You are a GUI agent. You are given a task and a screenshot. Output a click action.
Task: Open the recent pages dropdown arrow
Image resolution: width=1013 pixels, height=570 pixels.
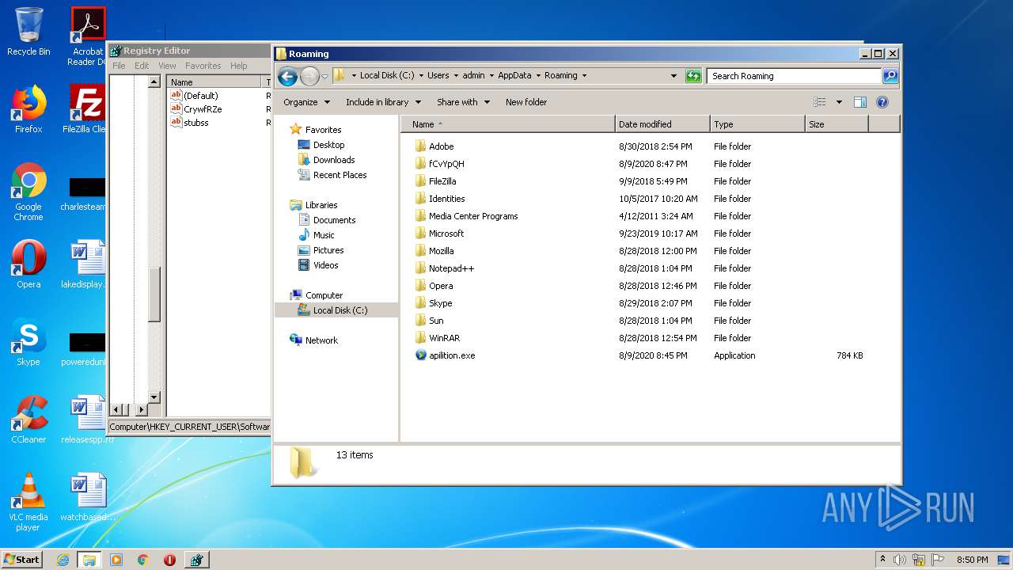tap(324, 77)
